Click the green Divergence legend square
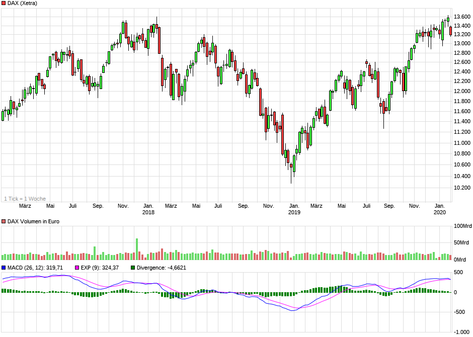 [x=132, y=268]
